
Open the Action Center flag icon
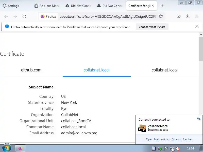(x=166, y=148)
